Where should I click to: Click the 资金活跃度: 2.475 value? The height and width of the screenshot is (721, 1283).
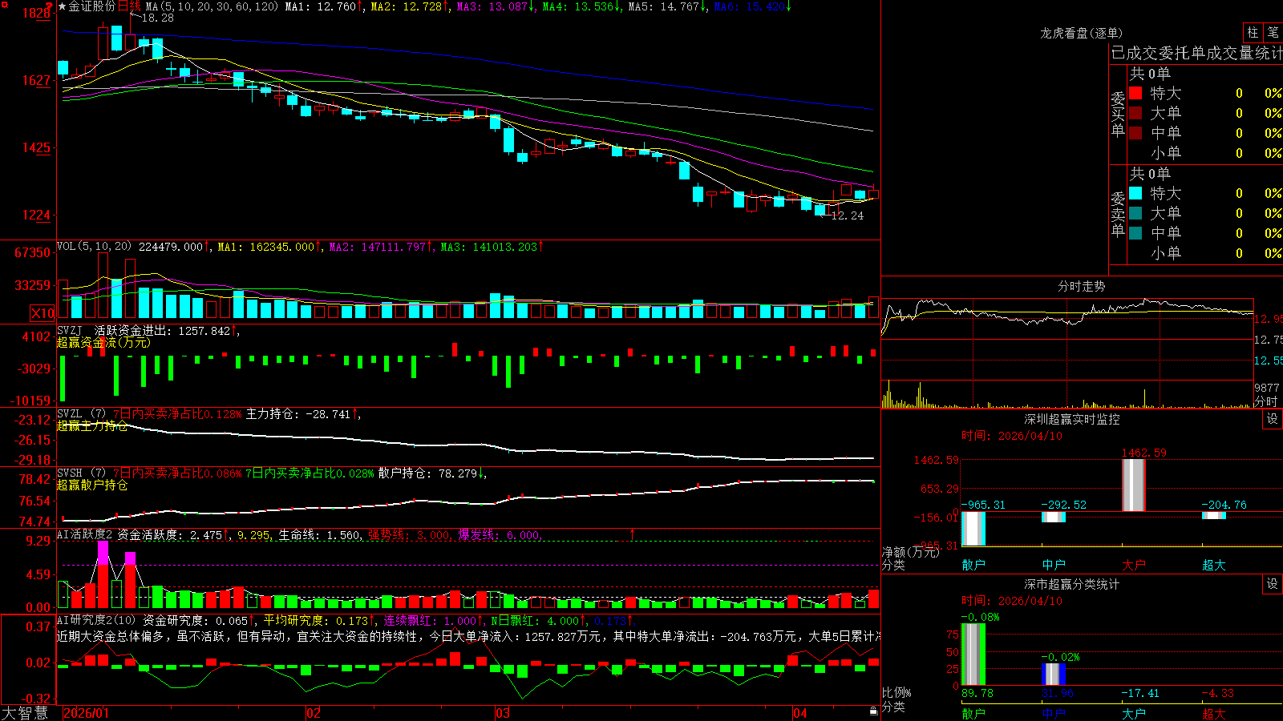[173, 534]
